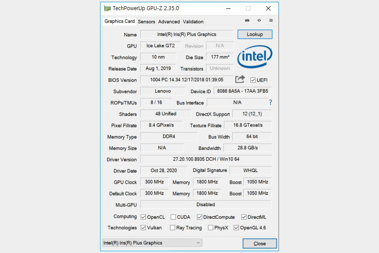This screenshot has width=379, height=253.
Task: Click the Bus Interface question mark icon
Action: [x=271, y=102]
